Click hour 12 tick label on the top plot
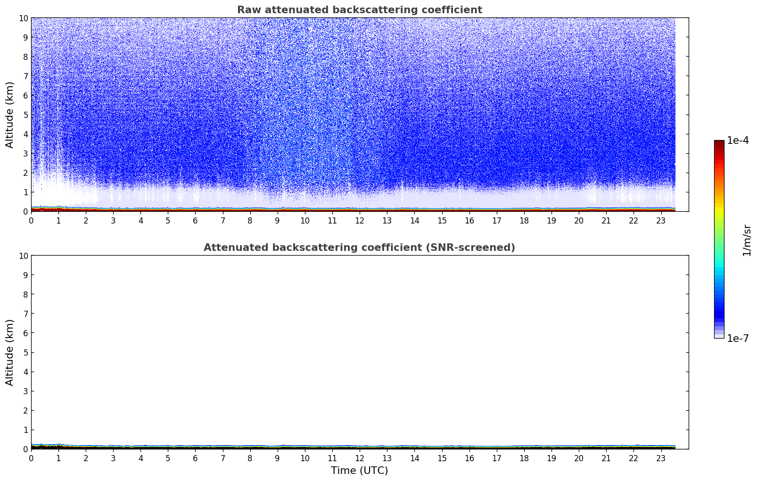This screenshot has width=757, height=481. (360, 220)
